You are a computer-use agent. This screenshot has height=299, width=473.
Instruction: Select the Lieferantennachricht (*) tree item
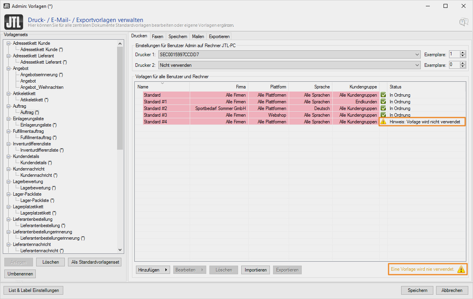pos(42,251)
